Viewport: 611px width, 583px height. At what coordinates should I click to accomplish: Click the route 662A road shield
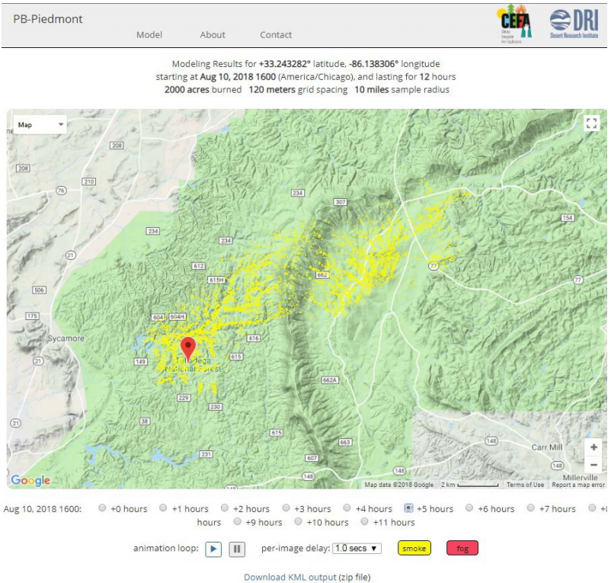[x=330, y=380]
